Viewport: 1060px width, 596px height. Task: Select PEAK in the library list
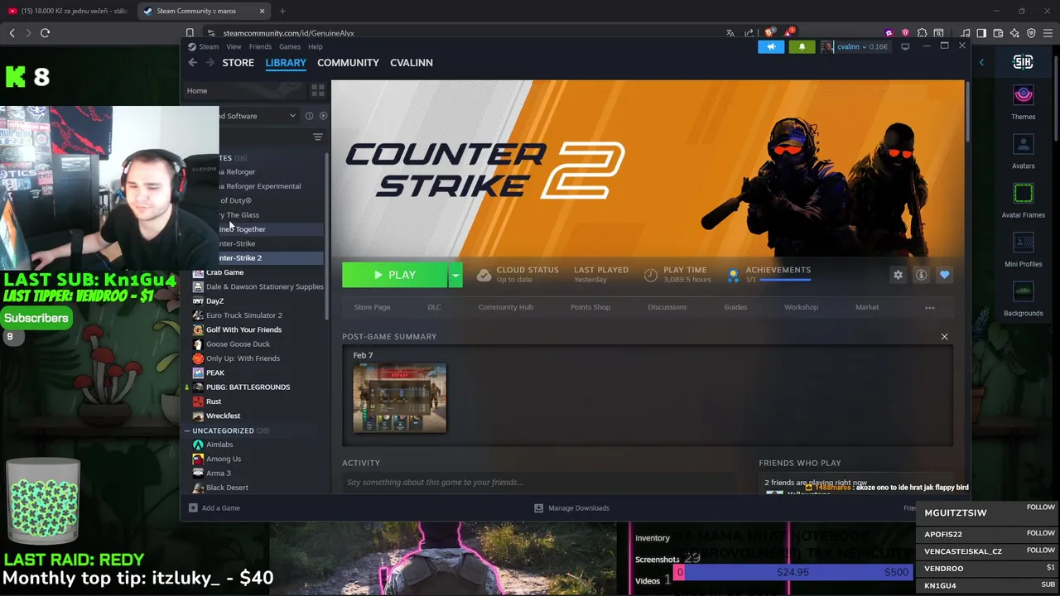(215, 372)
